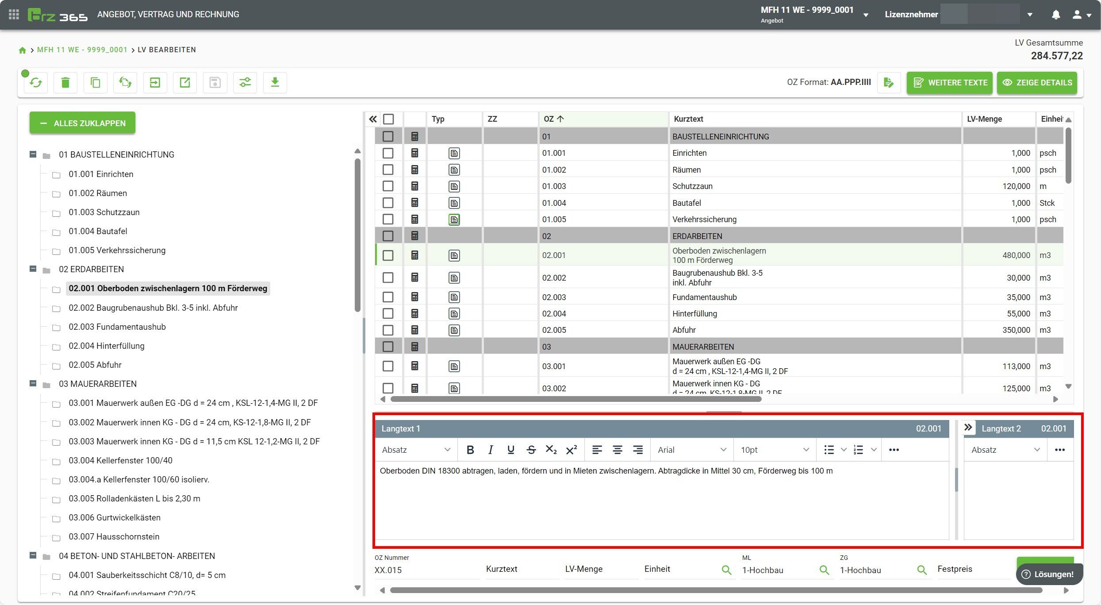Click the settings sliders toolbar icon
1101x605 pixels.
tap(245, 83)
